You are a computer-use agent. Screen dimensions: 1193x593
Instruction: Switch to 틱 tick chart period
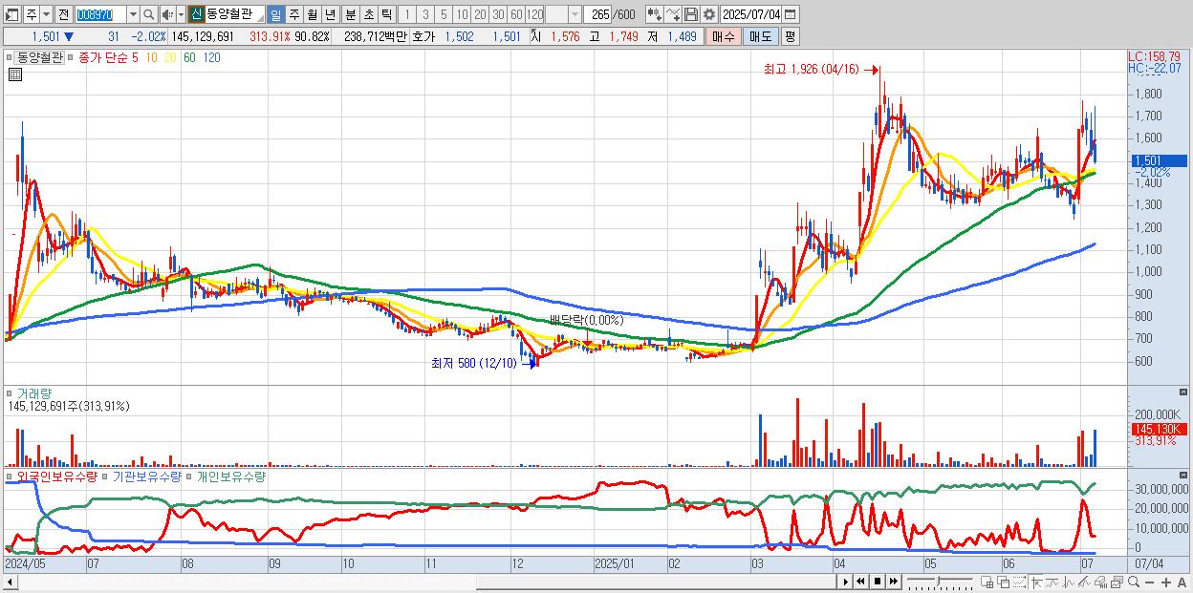386,15
